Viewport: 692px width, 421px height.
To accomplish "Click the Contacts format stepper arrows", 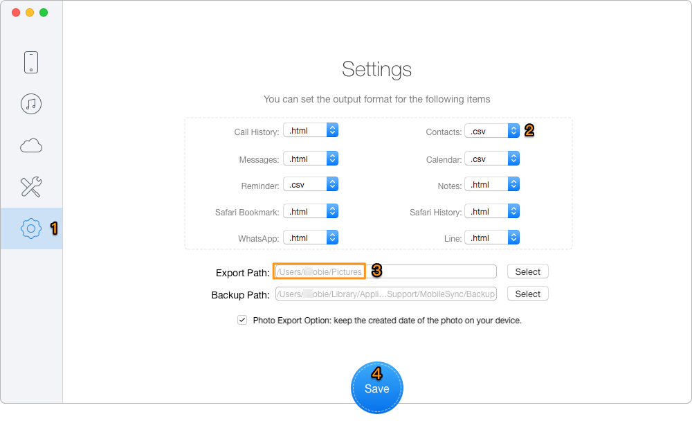I will (x=513, y=130).
